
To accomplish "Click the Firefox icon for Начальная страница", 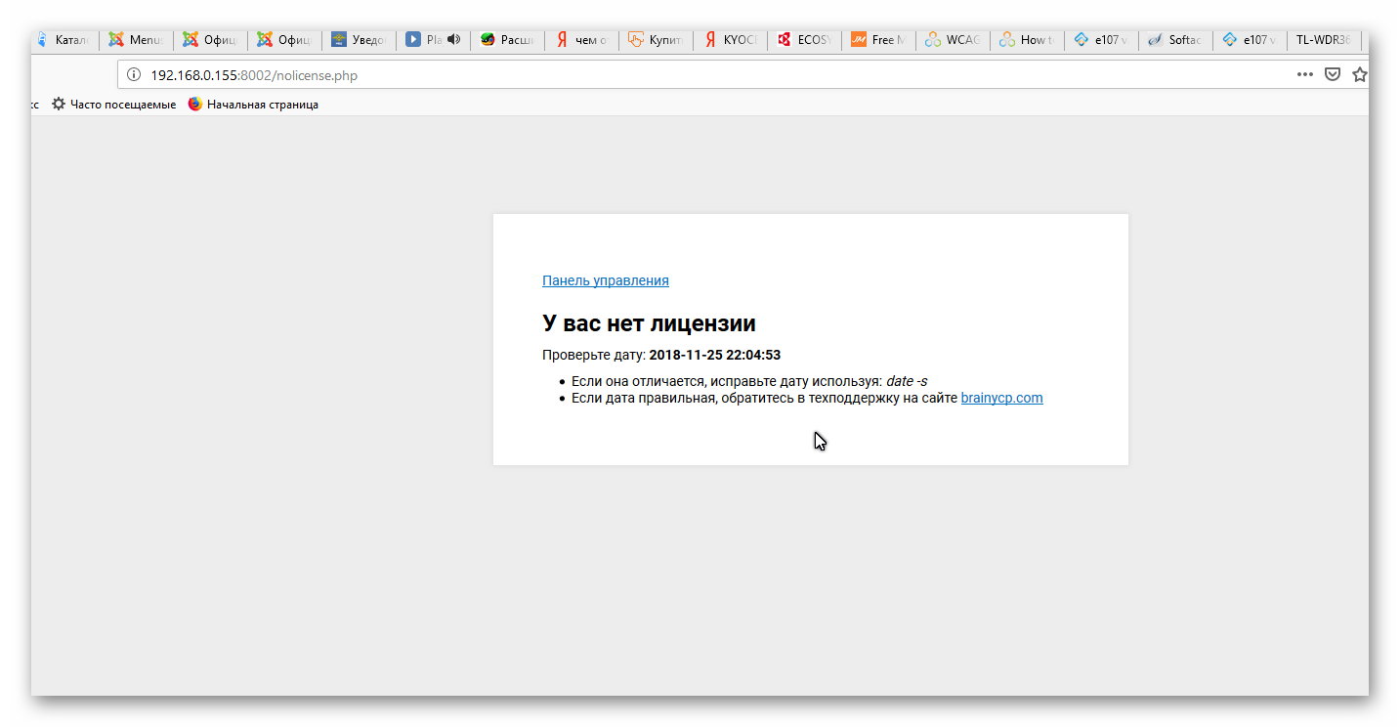I will coord(195,105).
